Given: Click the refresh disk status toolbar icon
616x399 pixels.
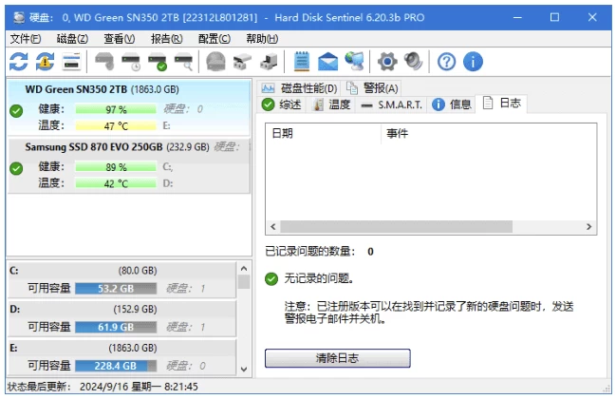Looking at the screenshot, I should (18, 62).
